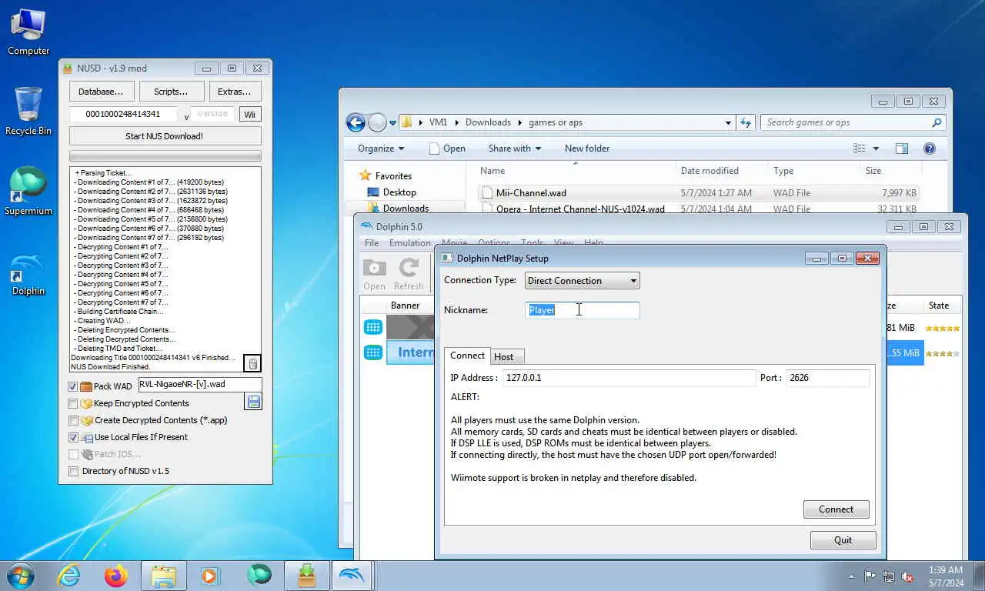The width and height of the screenshot is (985, 591).
Task: Select the first Wii platform icon in game list
Action: pos(373,328)
